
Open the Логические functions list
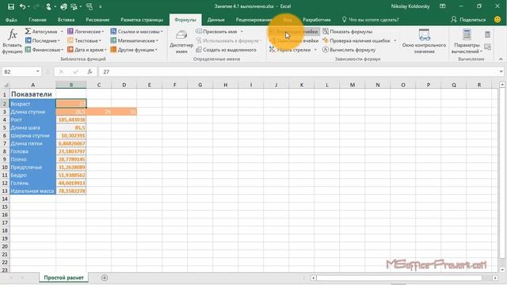pos(86,32)
